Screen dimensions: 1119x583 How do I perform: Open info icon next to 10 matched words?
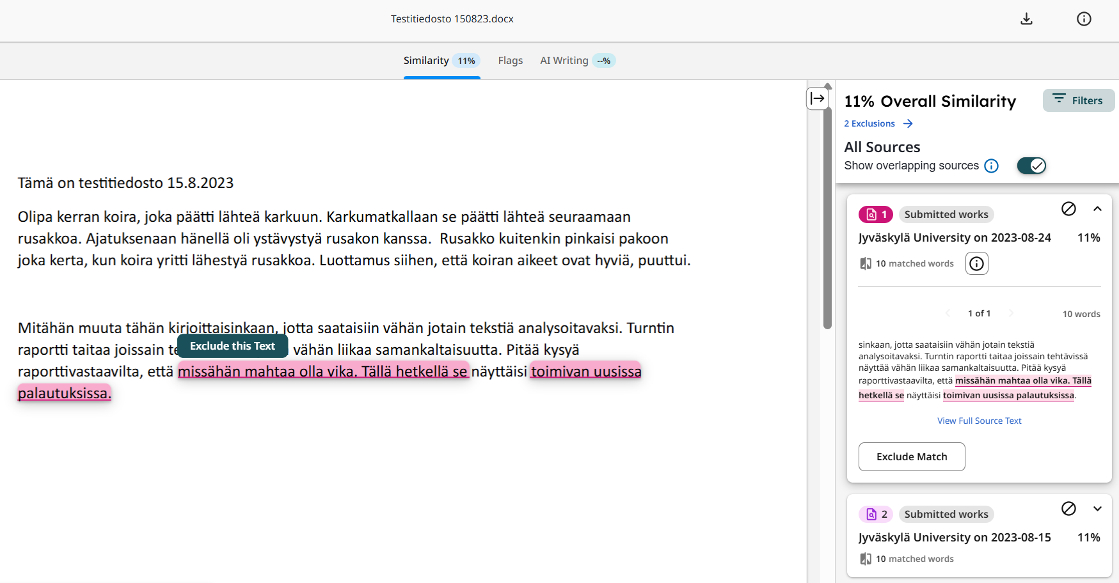[x=976, y=263]
